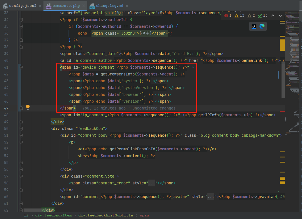302x219 pixels.
Task: Collapse the p tag at line 52
Action: (21, 142)
